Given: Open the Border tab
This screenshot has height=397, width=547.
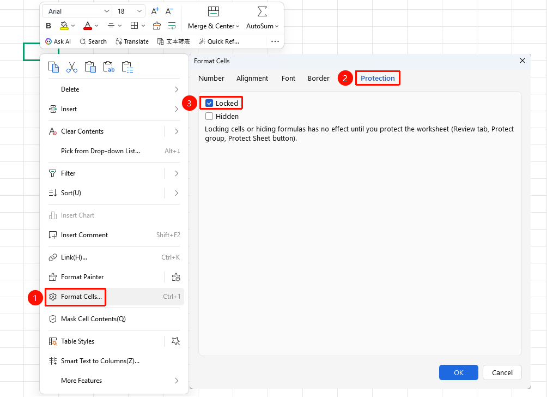Looking at the screenshot, I should [x=319, y=78].
